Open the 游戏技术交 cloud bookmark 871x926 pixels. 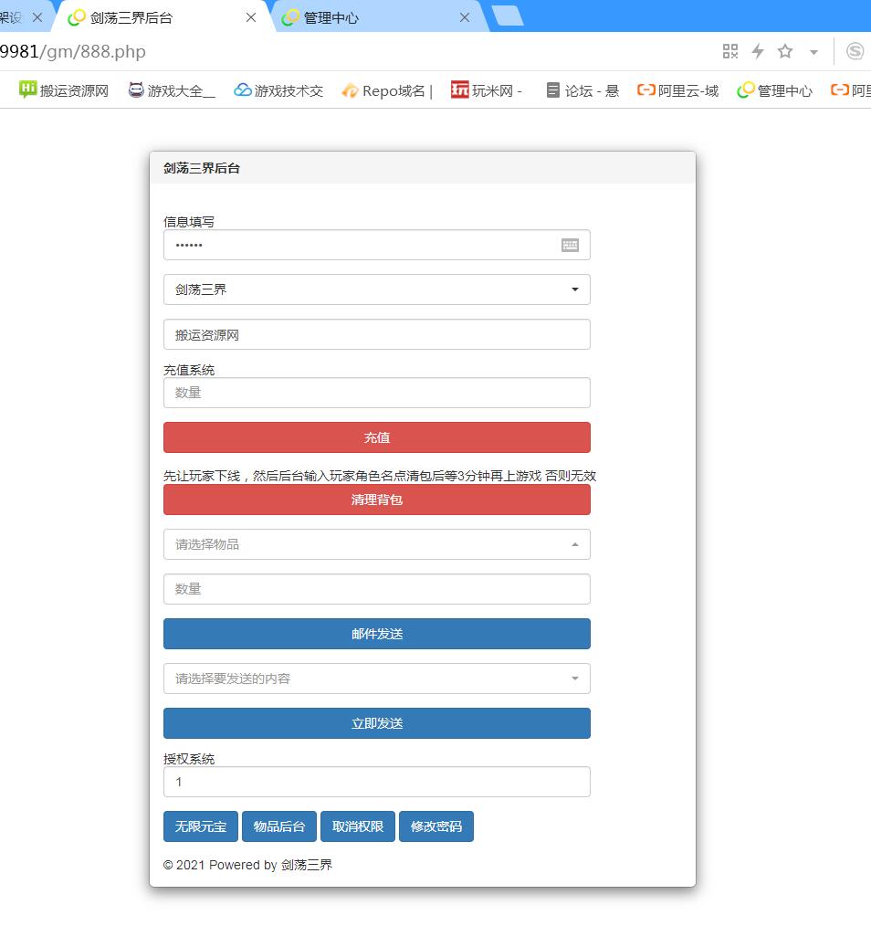coord(278,90)
